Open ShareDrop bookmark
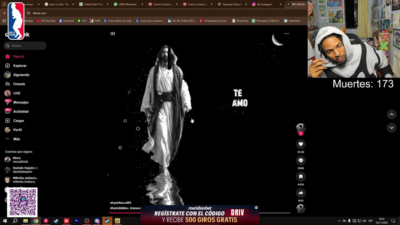 pos(240,21)
